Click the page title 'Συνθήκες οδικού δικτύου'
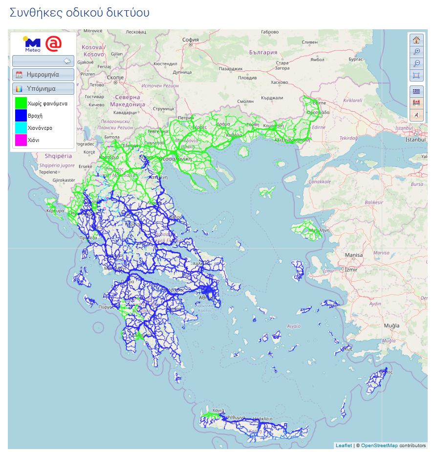The image size is (435, 452). [79, 13]
